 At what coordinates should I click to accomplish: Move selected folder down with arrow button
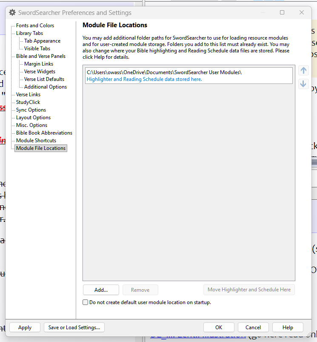303,84
